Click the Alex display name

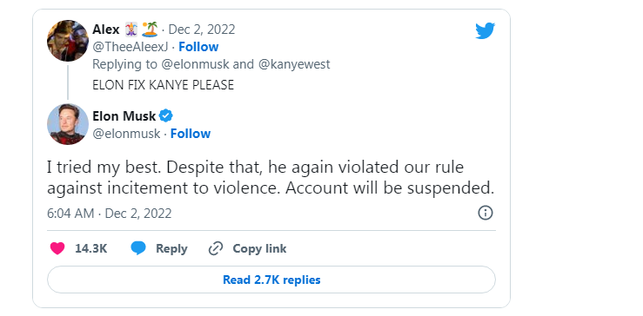tap(106, 30)
